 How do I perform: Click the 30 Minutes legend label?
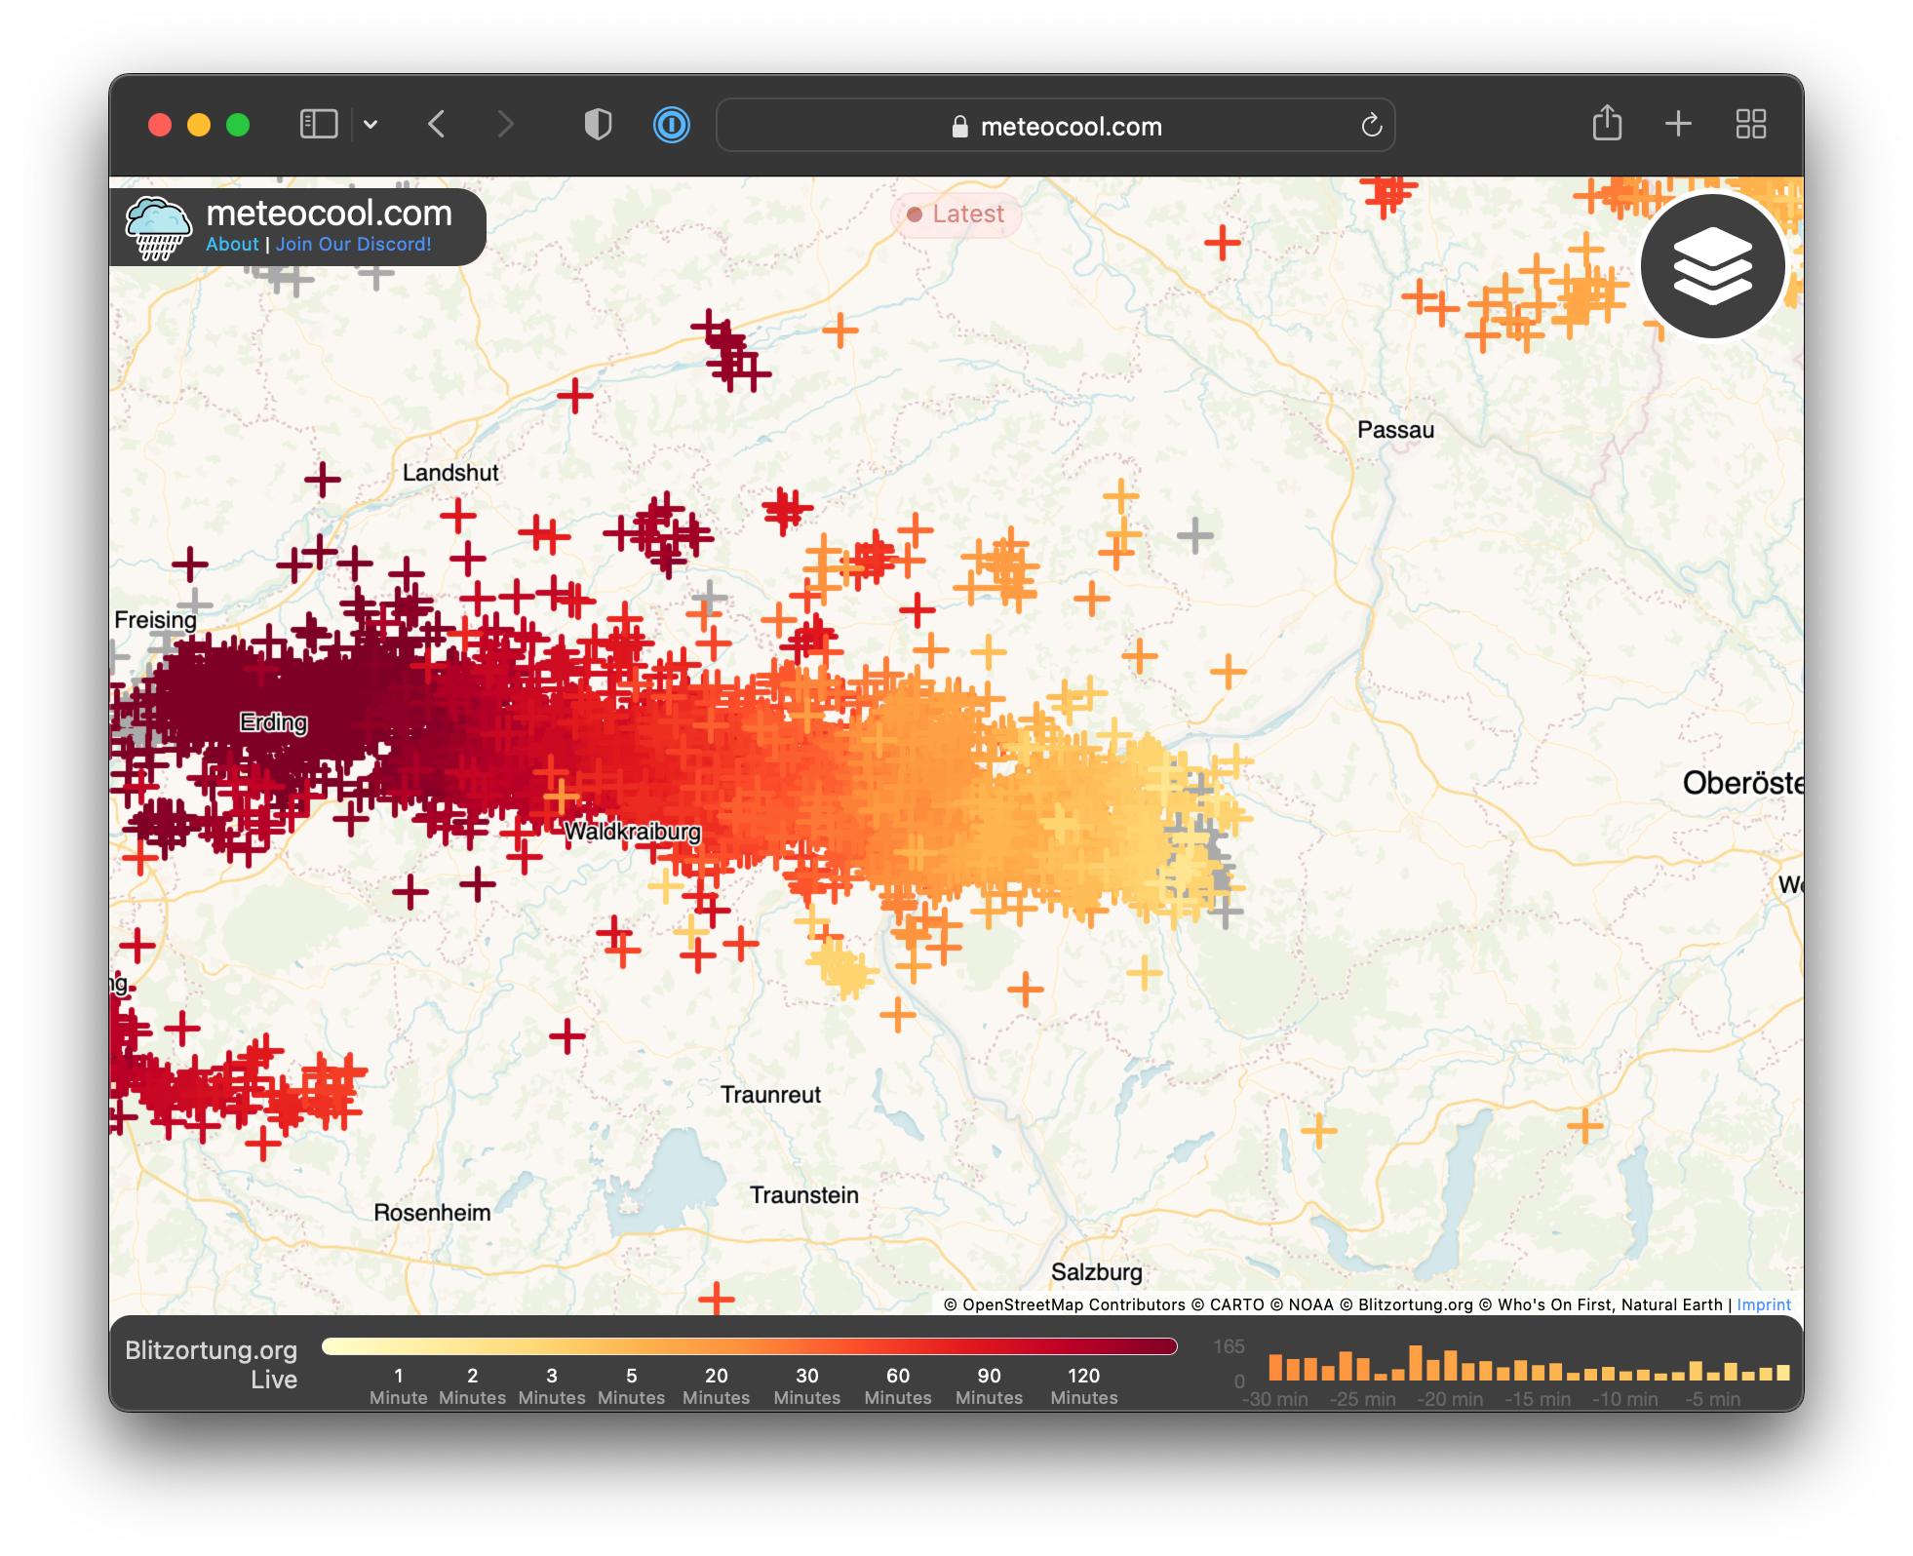tap(806, 1385)
